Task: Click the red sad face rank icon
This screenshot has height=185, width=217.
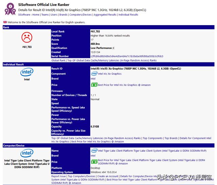Action: 27,37
